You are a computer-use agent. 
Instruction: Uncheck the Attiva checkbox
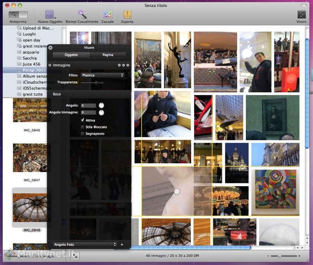tap(83, 120)
